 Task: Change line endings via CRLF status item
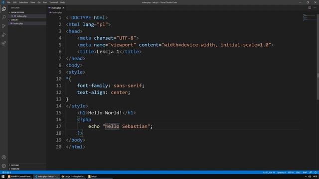coord(298,173)
